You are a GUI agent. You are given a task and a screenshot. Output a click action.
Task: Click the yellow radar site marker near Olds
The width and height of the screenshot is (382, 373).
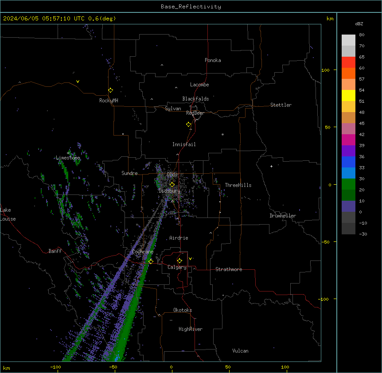[172, 185]
